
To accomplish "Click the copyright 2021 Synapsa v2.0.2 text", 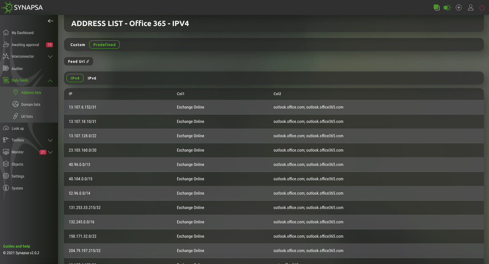I will (21, 253).
